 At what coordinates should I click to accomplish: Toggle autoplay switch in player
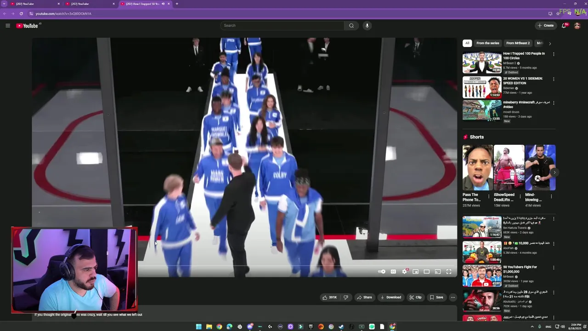coord(382,272)
